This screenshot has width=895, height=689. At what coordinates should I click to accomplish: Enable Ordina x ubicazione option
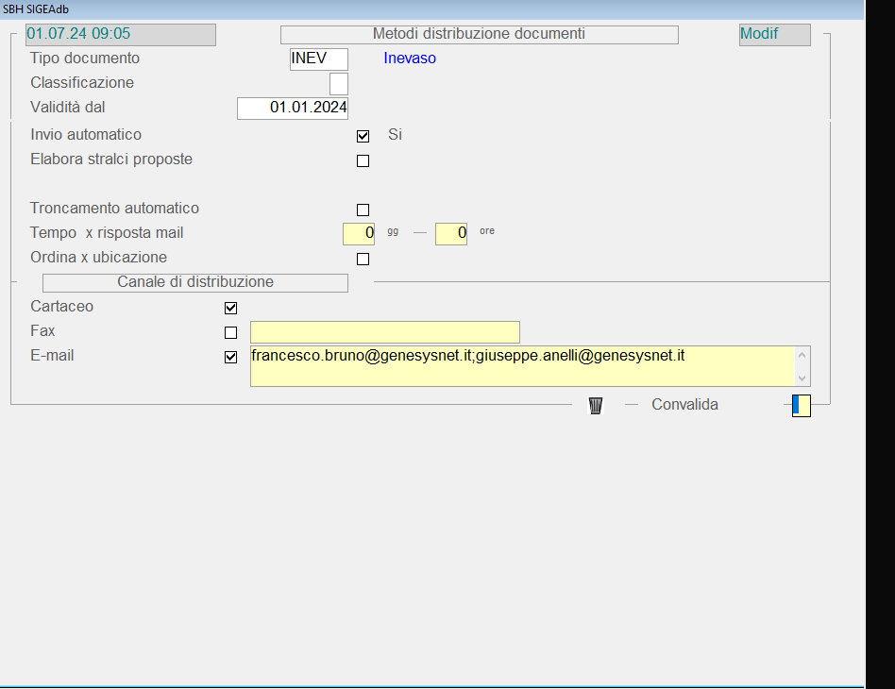[x=363, y=259]
